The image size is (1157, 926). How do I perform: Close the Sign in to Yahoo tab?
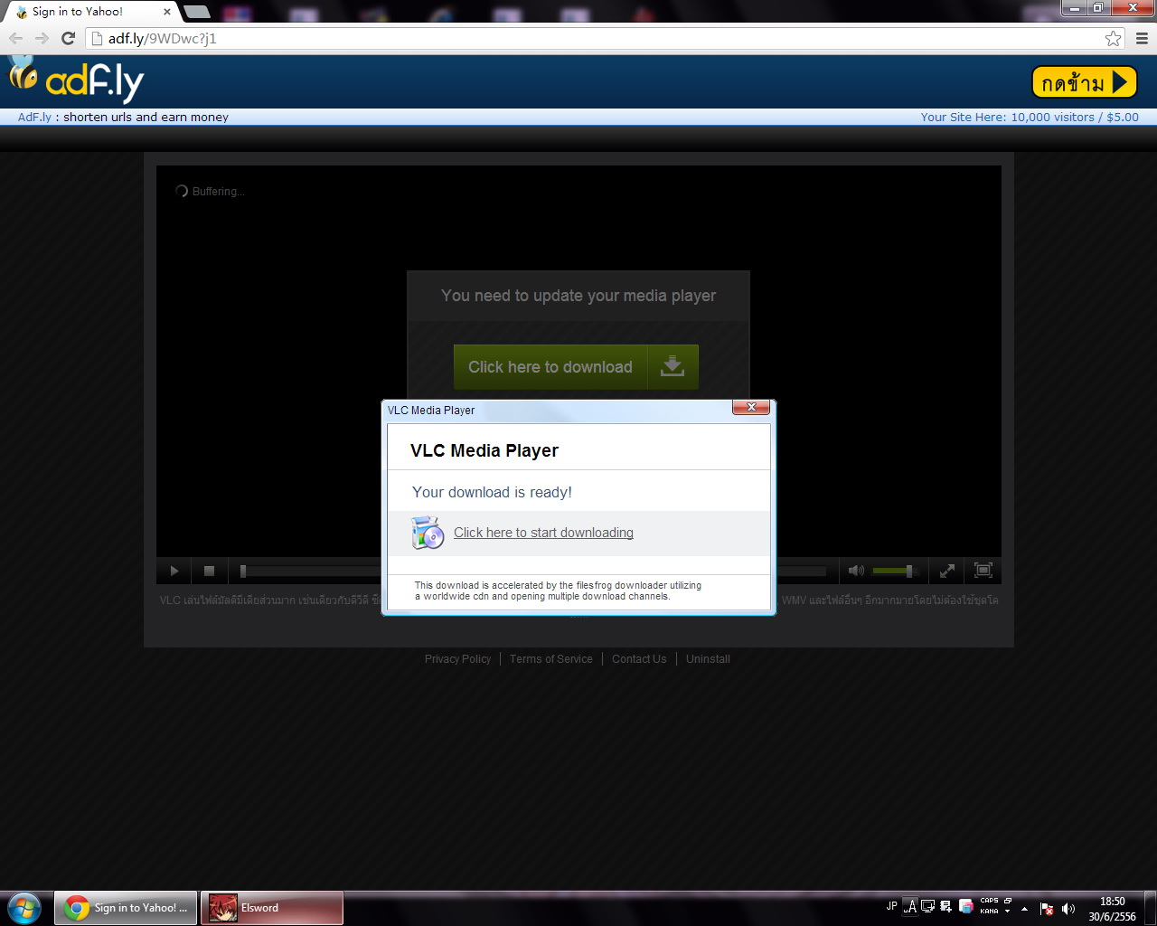pos(167,12)
